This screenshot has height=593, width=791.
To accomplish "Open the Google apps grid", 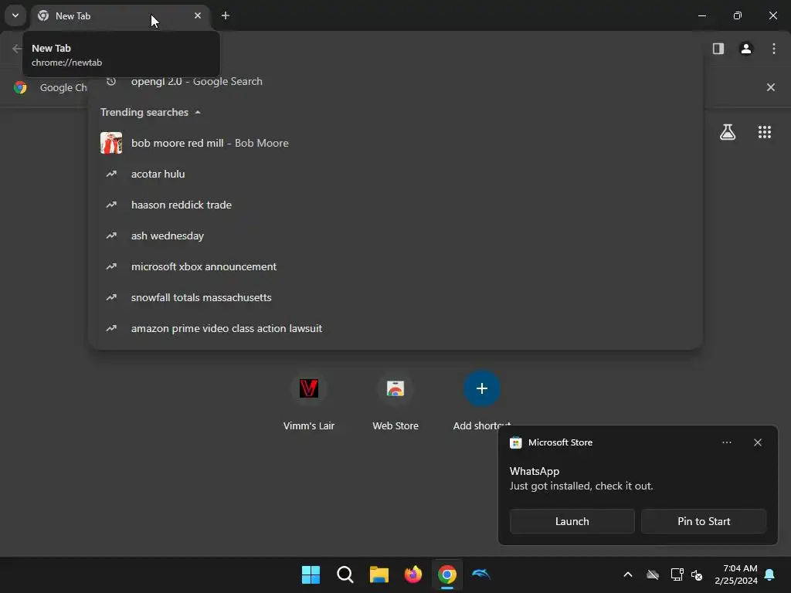I will point(765,132).
